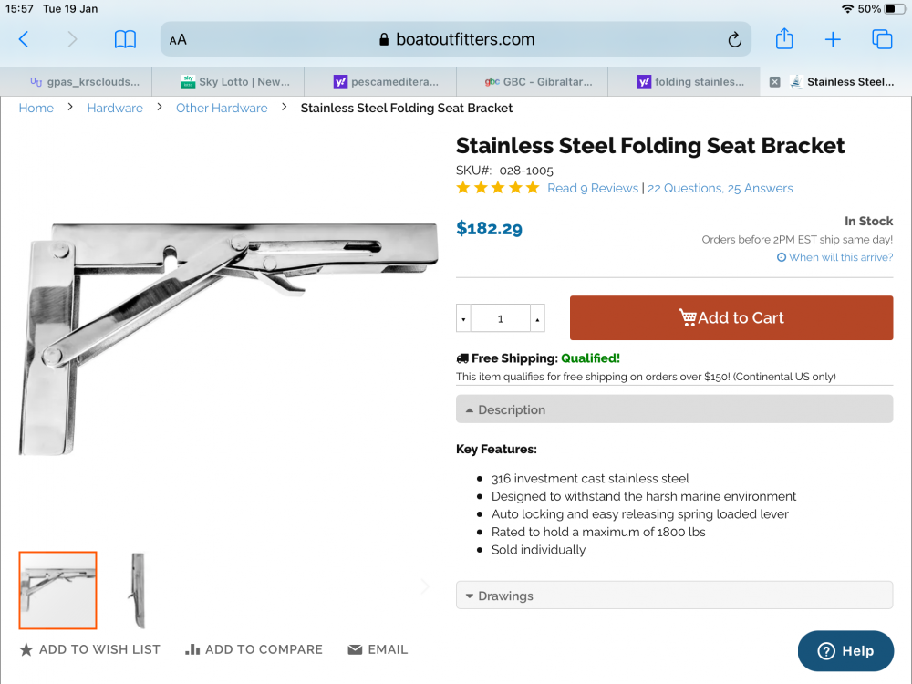Tap the AA reader text-size button

tap(178, 39)
